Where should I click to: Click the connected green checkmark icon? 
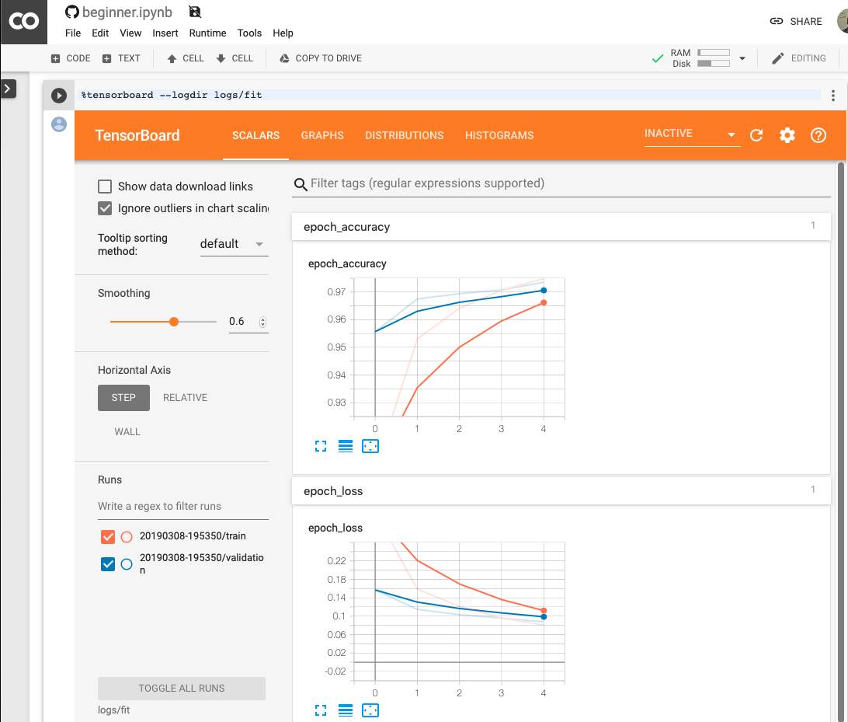pyautogui.click(x=658, y=58)
